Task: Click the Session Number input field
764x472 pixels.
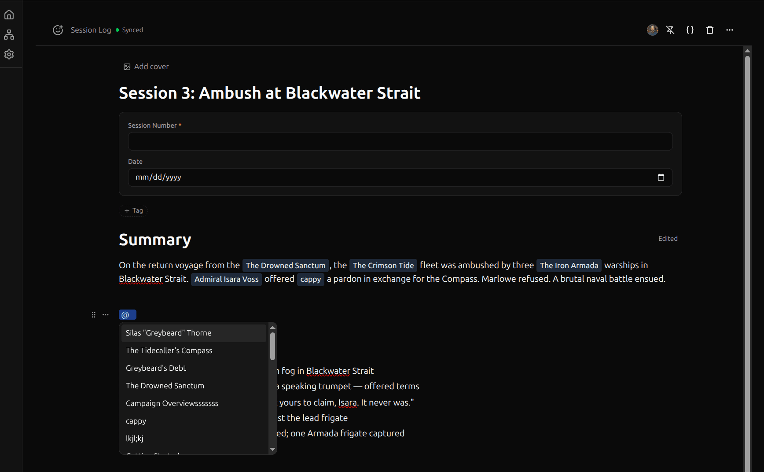Action: coord(400,141)
